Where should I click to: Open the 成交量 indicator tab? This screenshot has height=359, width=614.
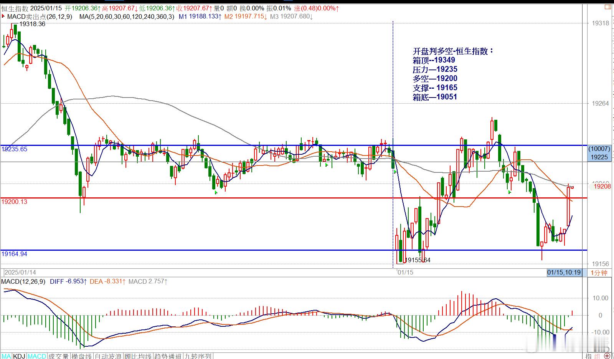point(58,356)
